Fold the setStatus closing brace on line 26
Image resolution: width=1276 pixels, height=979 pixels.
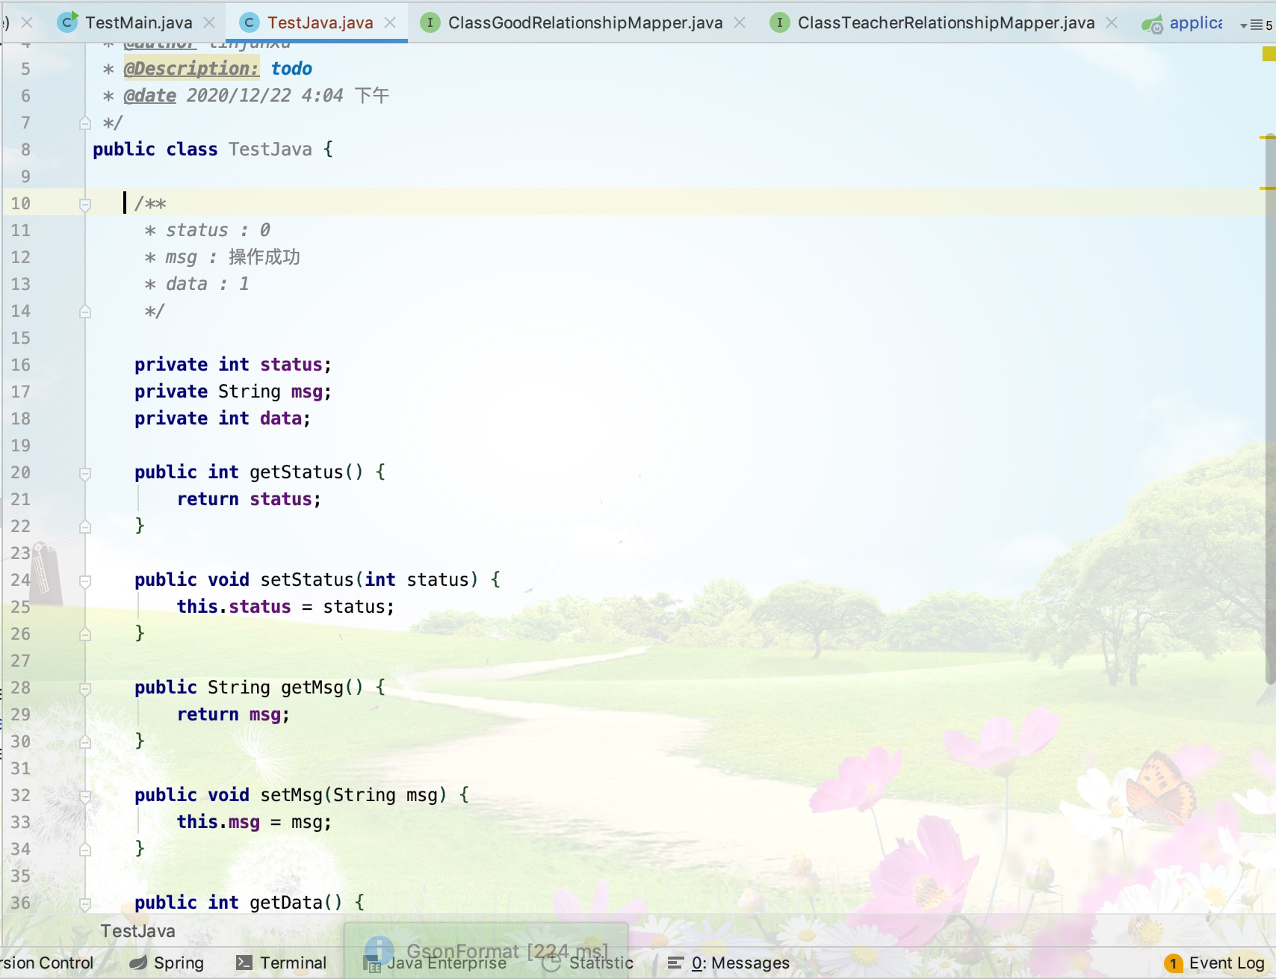[85, 634]
